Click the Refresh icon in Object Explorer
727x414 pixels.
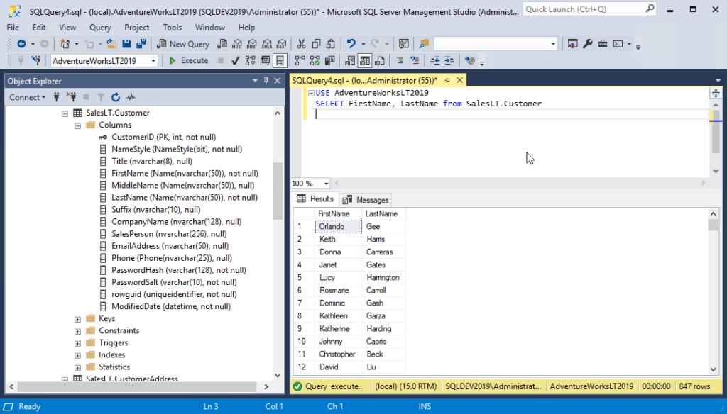click(116, 97)
